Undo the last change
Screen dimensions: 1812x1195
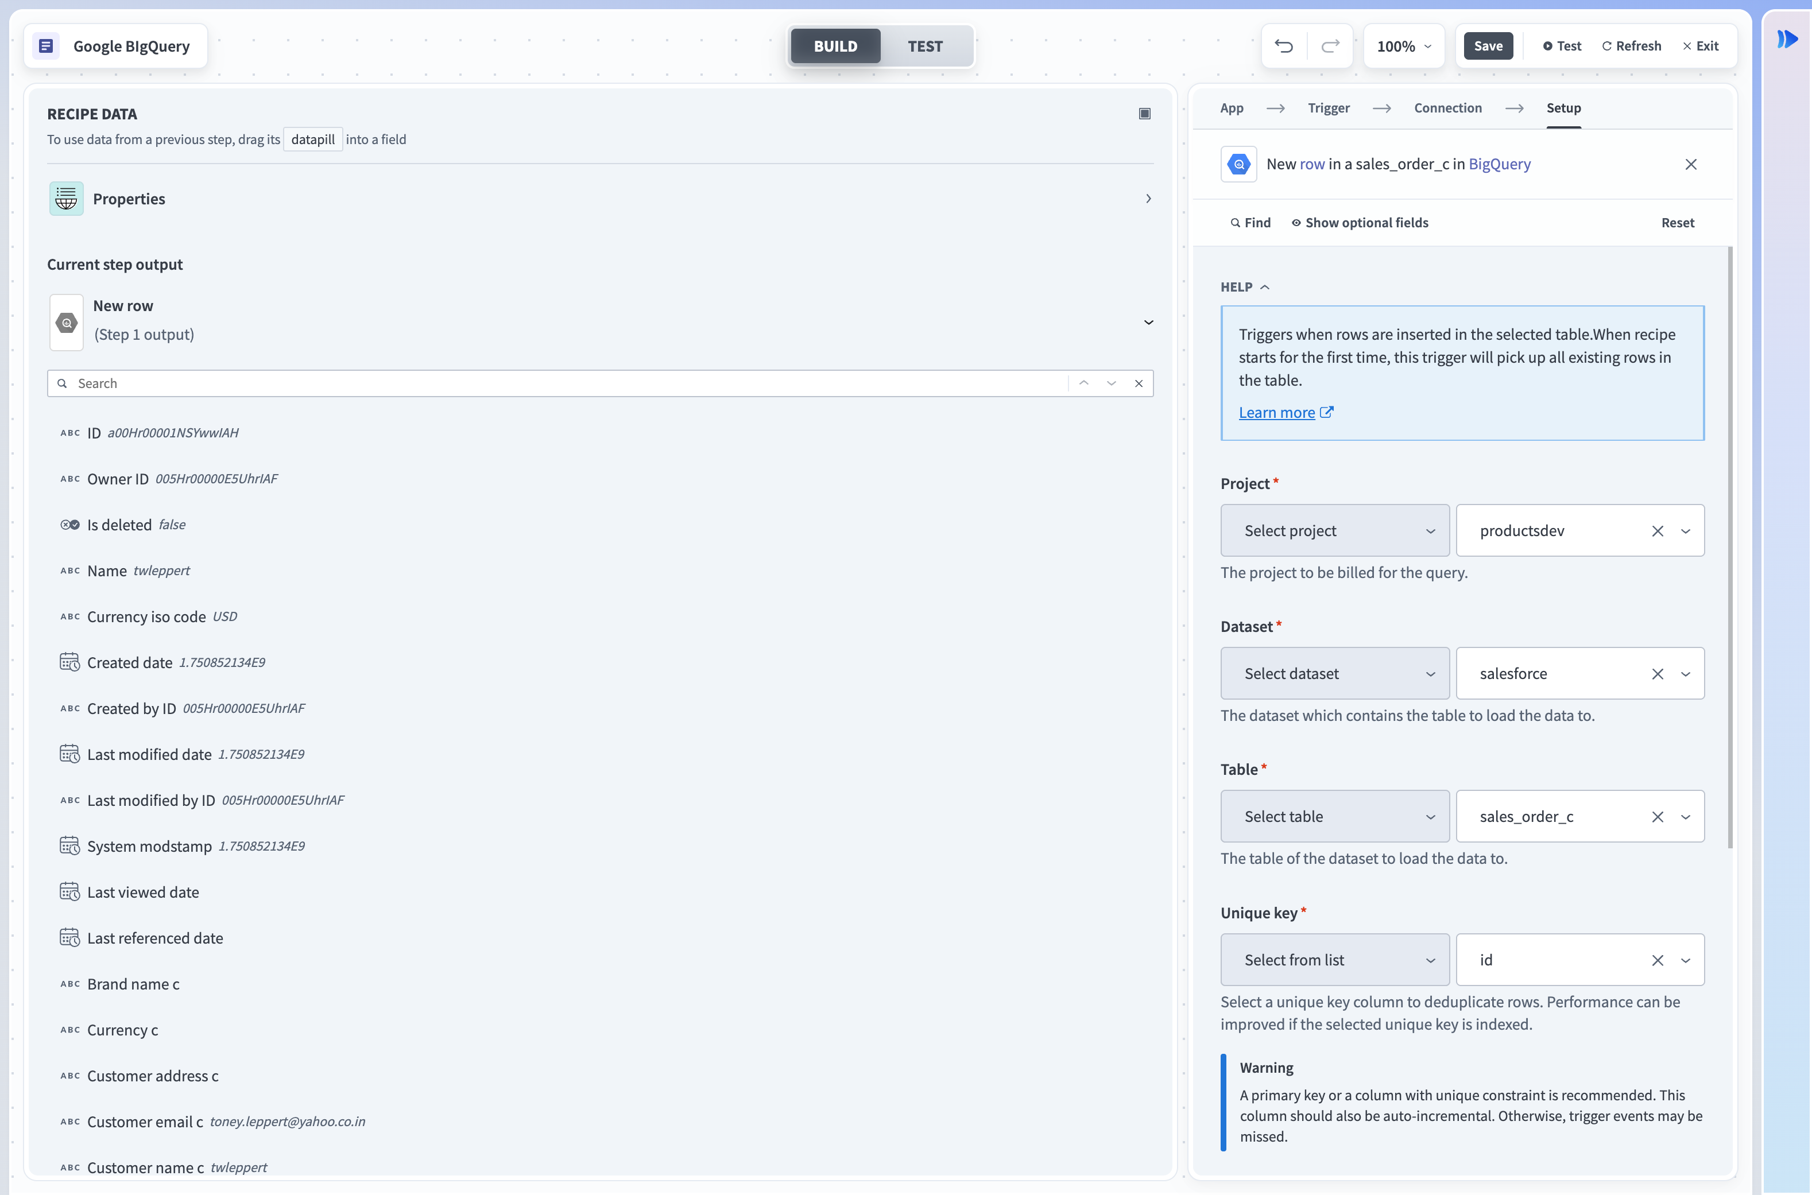pos(1284,46)
